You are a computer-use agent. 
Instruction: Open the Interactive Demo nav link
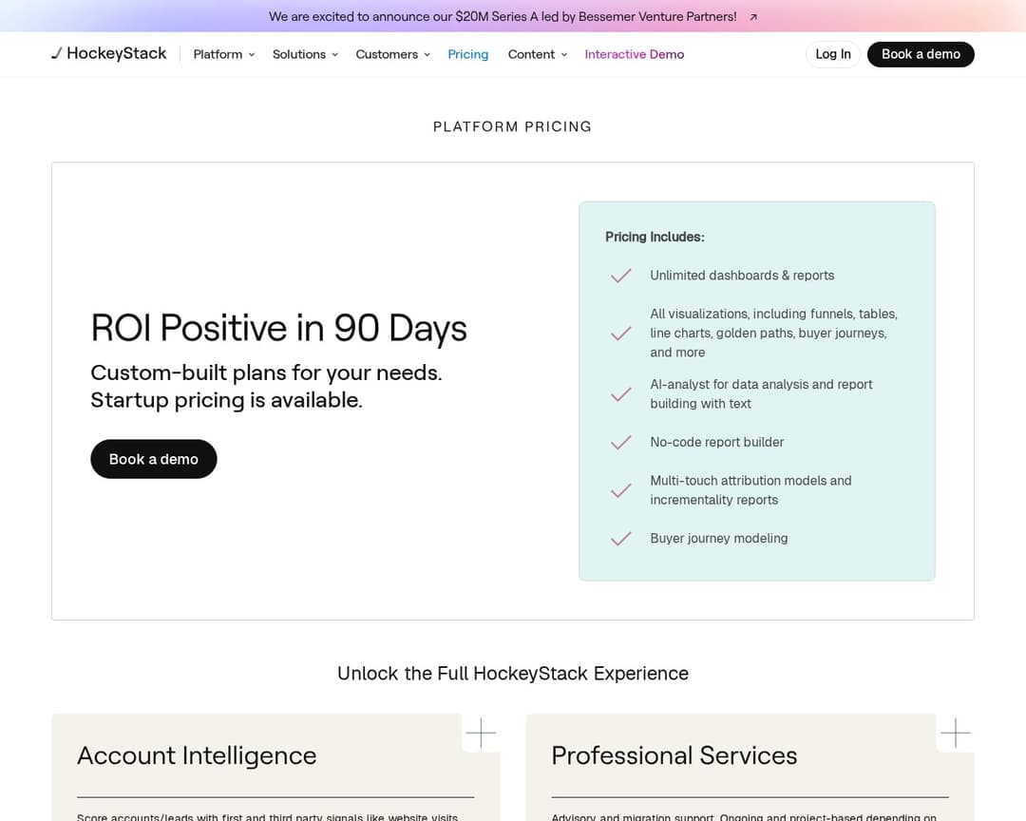tap(634, 54)
